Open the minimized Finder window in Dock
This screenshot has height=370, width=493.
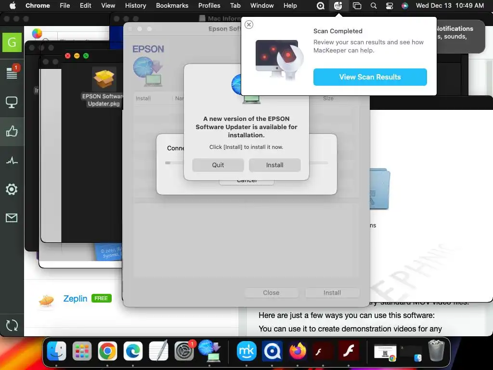tap(411, 352)
